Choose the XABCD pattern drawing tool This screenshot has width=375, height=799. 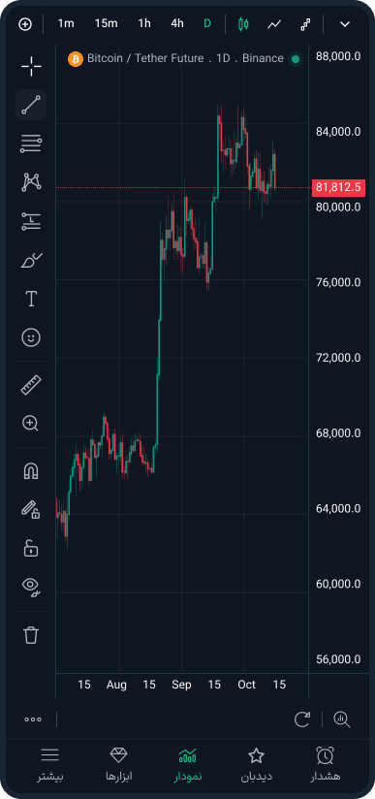point(31,182)
